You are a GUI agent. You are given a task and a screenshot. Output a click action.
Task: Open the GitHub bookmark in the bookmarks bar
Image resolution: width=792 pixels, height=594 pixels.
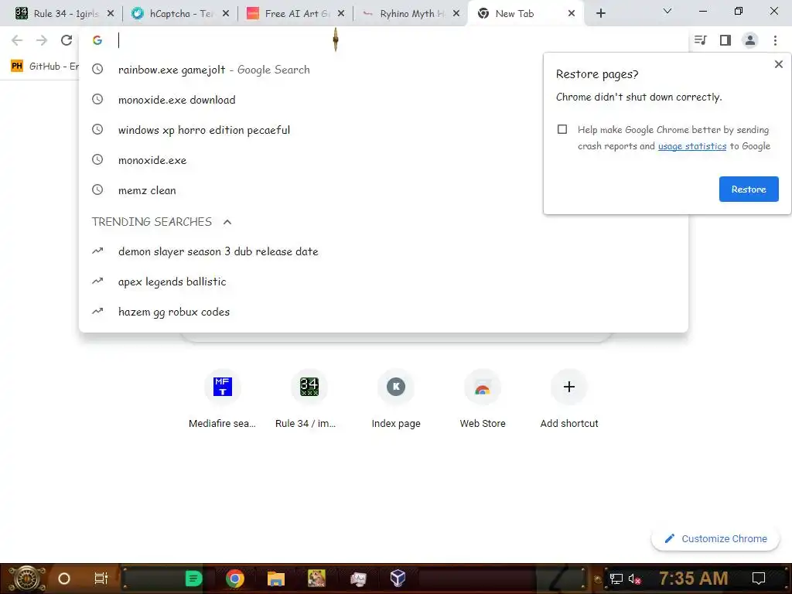44,67
